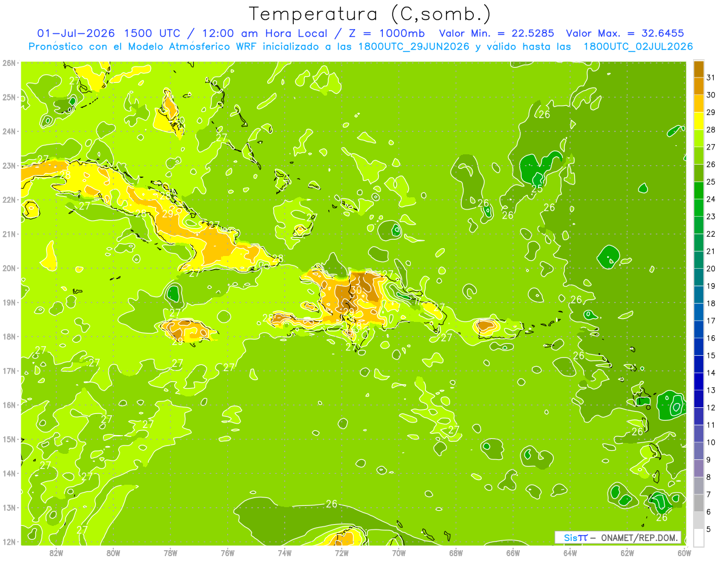Click the "78W" longitude axis label

(x=170, y=553)
